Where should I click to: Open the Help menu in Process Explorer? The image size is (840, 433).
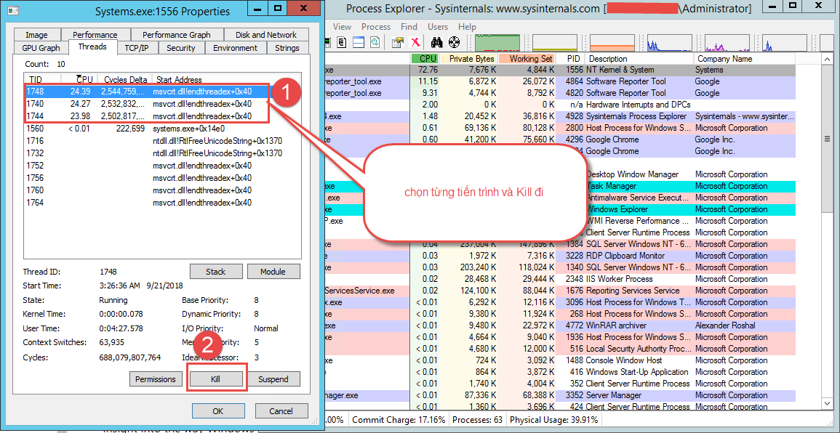point(467,27)
